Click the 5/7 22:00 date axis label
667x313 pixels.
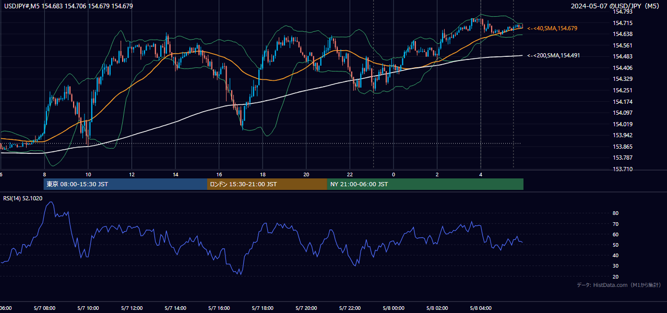(350, 308)
